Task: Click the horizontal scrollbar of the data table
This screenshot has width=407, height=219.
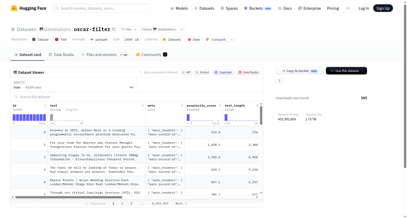Action: point(69,197)
